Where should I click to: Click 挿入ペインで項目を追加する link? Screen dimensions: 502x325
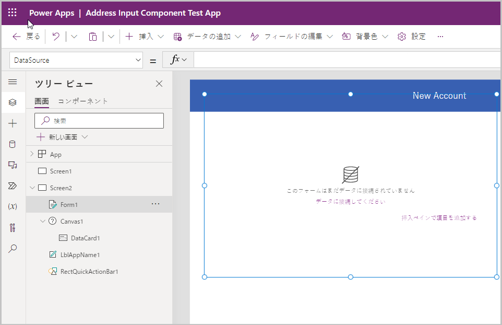click(439, 218)
